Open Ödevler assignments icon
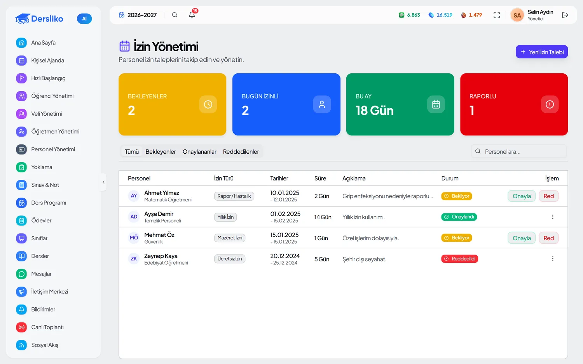This screenshot has width=583, height=364. click(22, 220)
